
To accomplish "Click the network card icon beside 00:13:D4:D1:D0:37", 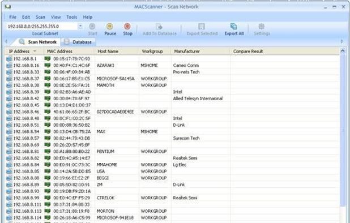I will click(48, 105).
